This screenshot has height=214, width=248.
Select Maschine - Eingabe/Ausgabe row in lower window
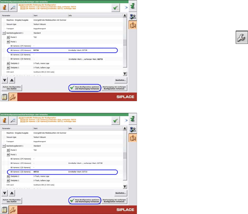point(62,133)
